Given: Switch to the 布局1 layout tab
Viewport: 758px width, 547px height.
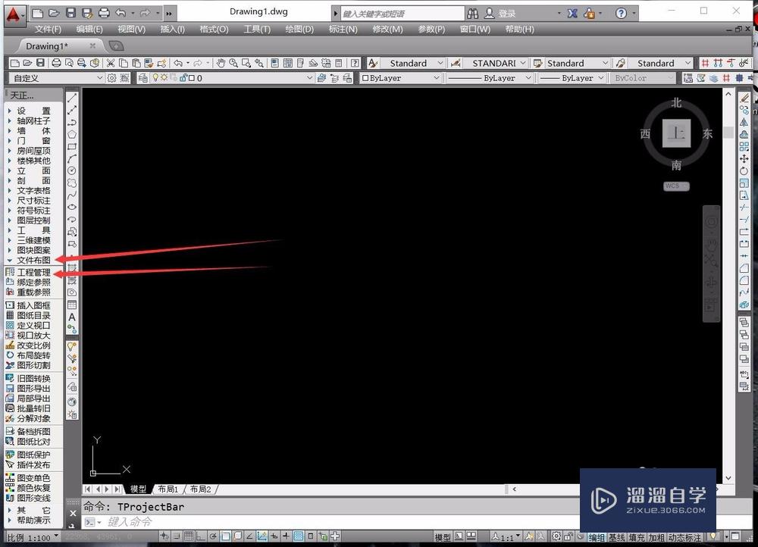Looking at the screenshot, I should pos(168,489).
